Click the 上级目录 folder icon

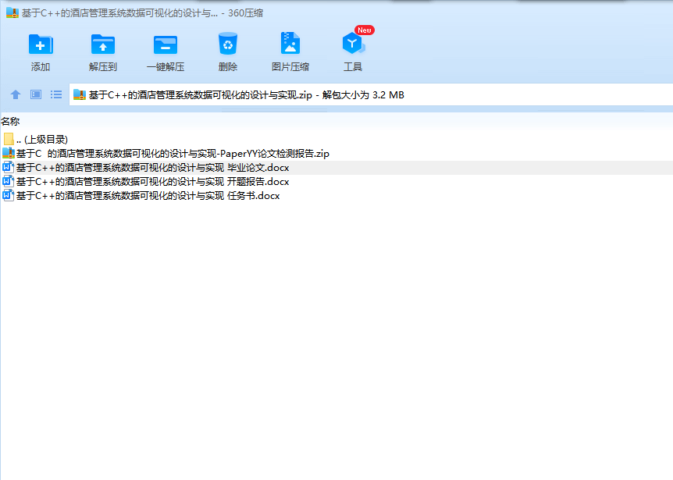(8, 139)
